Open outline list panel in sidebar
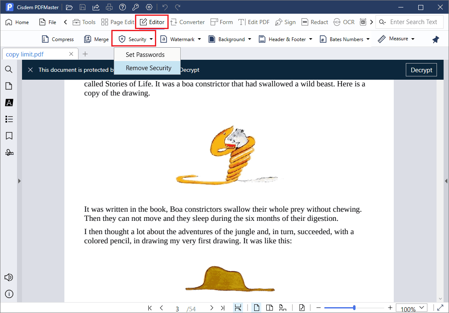The image size is (449, 313). pyautogui.click(x=9, y=119)
